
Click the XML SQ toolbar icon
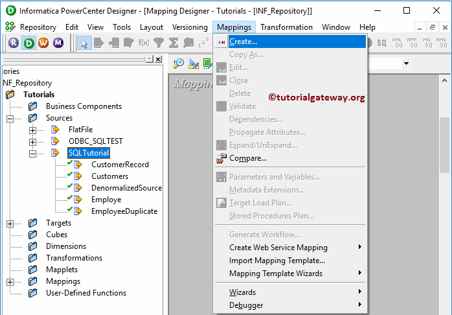coord(397,43)
